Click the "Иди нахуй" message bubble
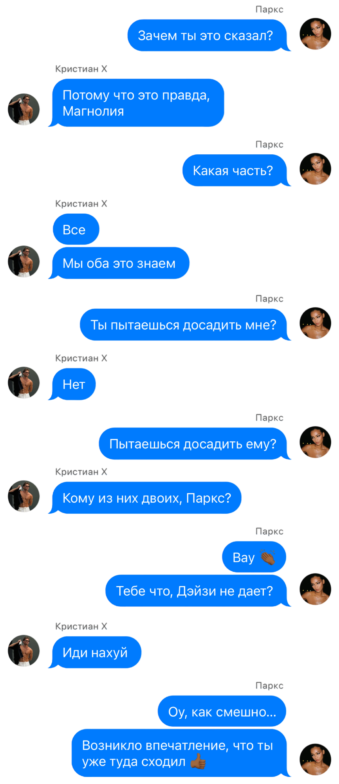Viewport: 339px width, 784px height. [x=95, y=652]
